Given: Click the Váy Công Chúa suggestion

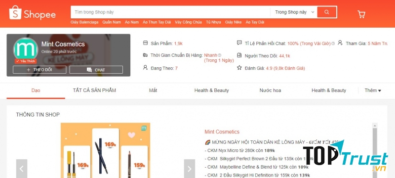Looking at the screenshot, I should coord(189,22).
